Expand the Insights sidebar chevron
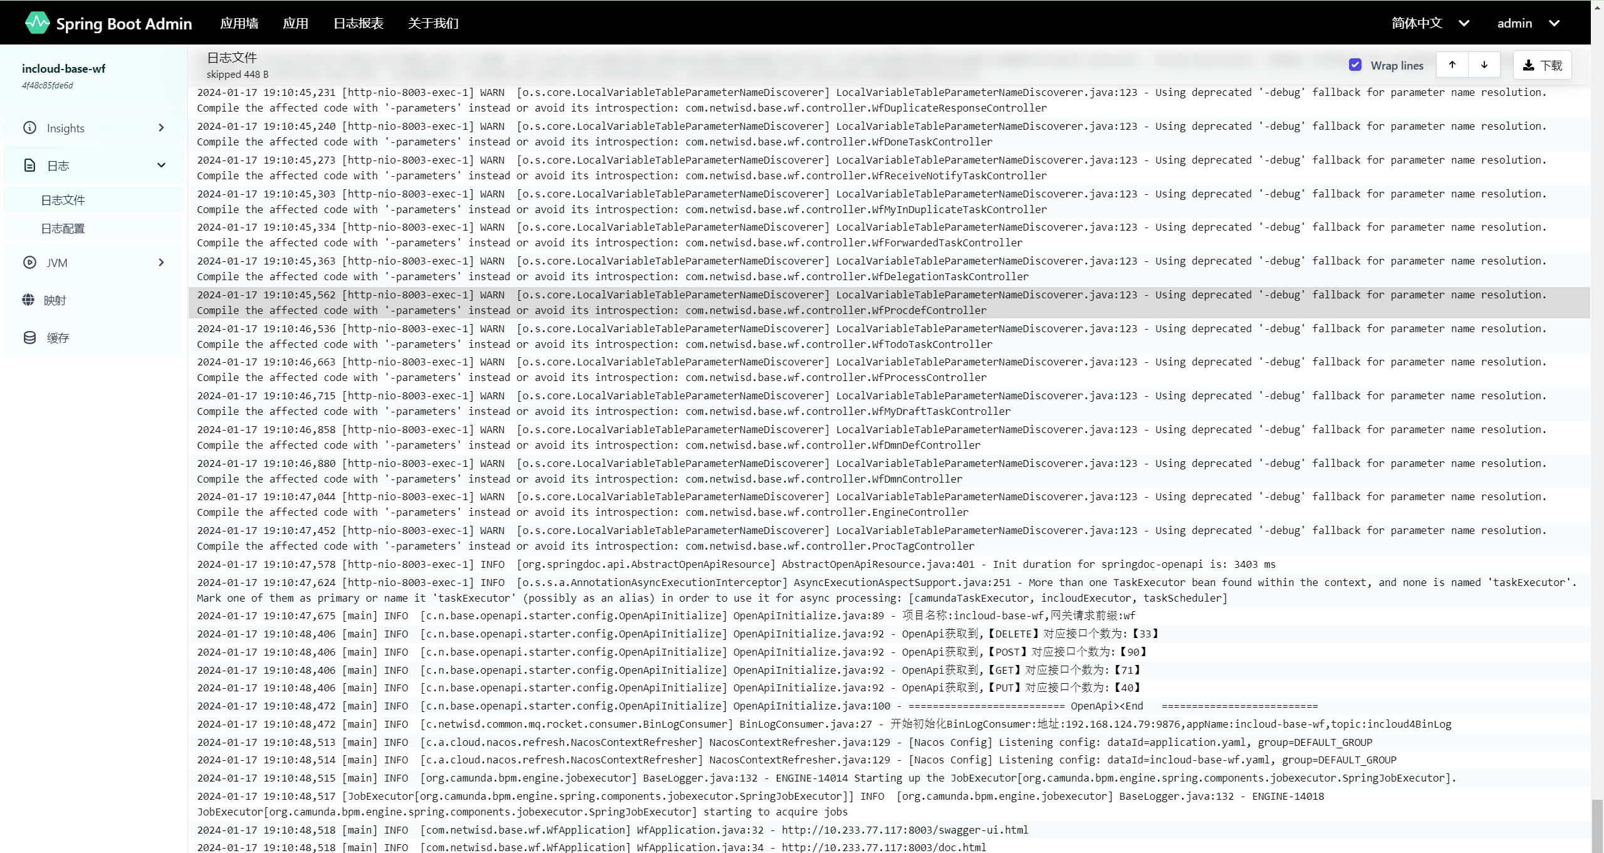The image size is (1604, 853). (x=162, y=128)
